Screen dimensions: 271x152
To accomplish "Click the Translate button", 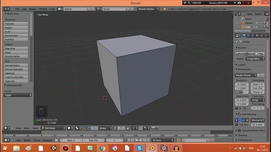I will pyautogui.click(x=16, y=24).
